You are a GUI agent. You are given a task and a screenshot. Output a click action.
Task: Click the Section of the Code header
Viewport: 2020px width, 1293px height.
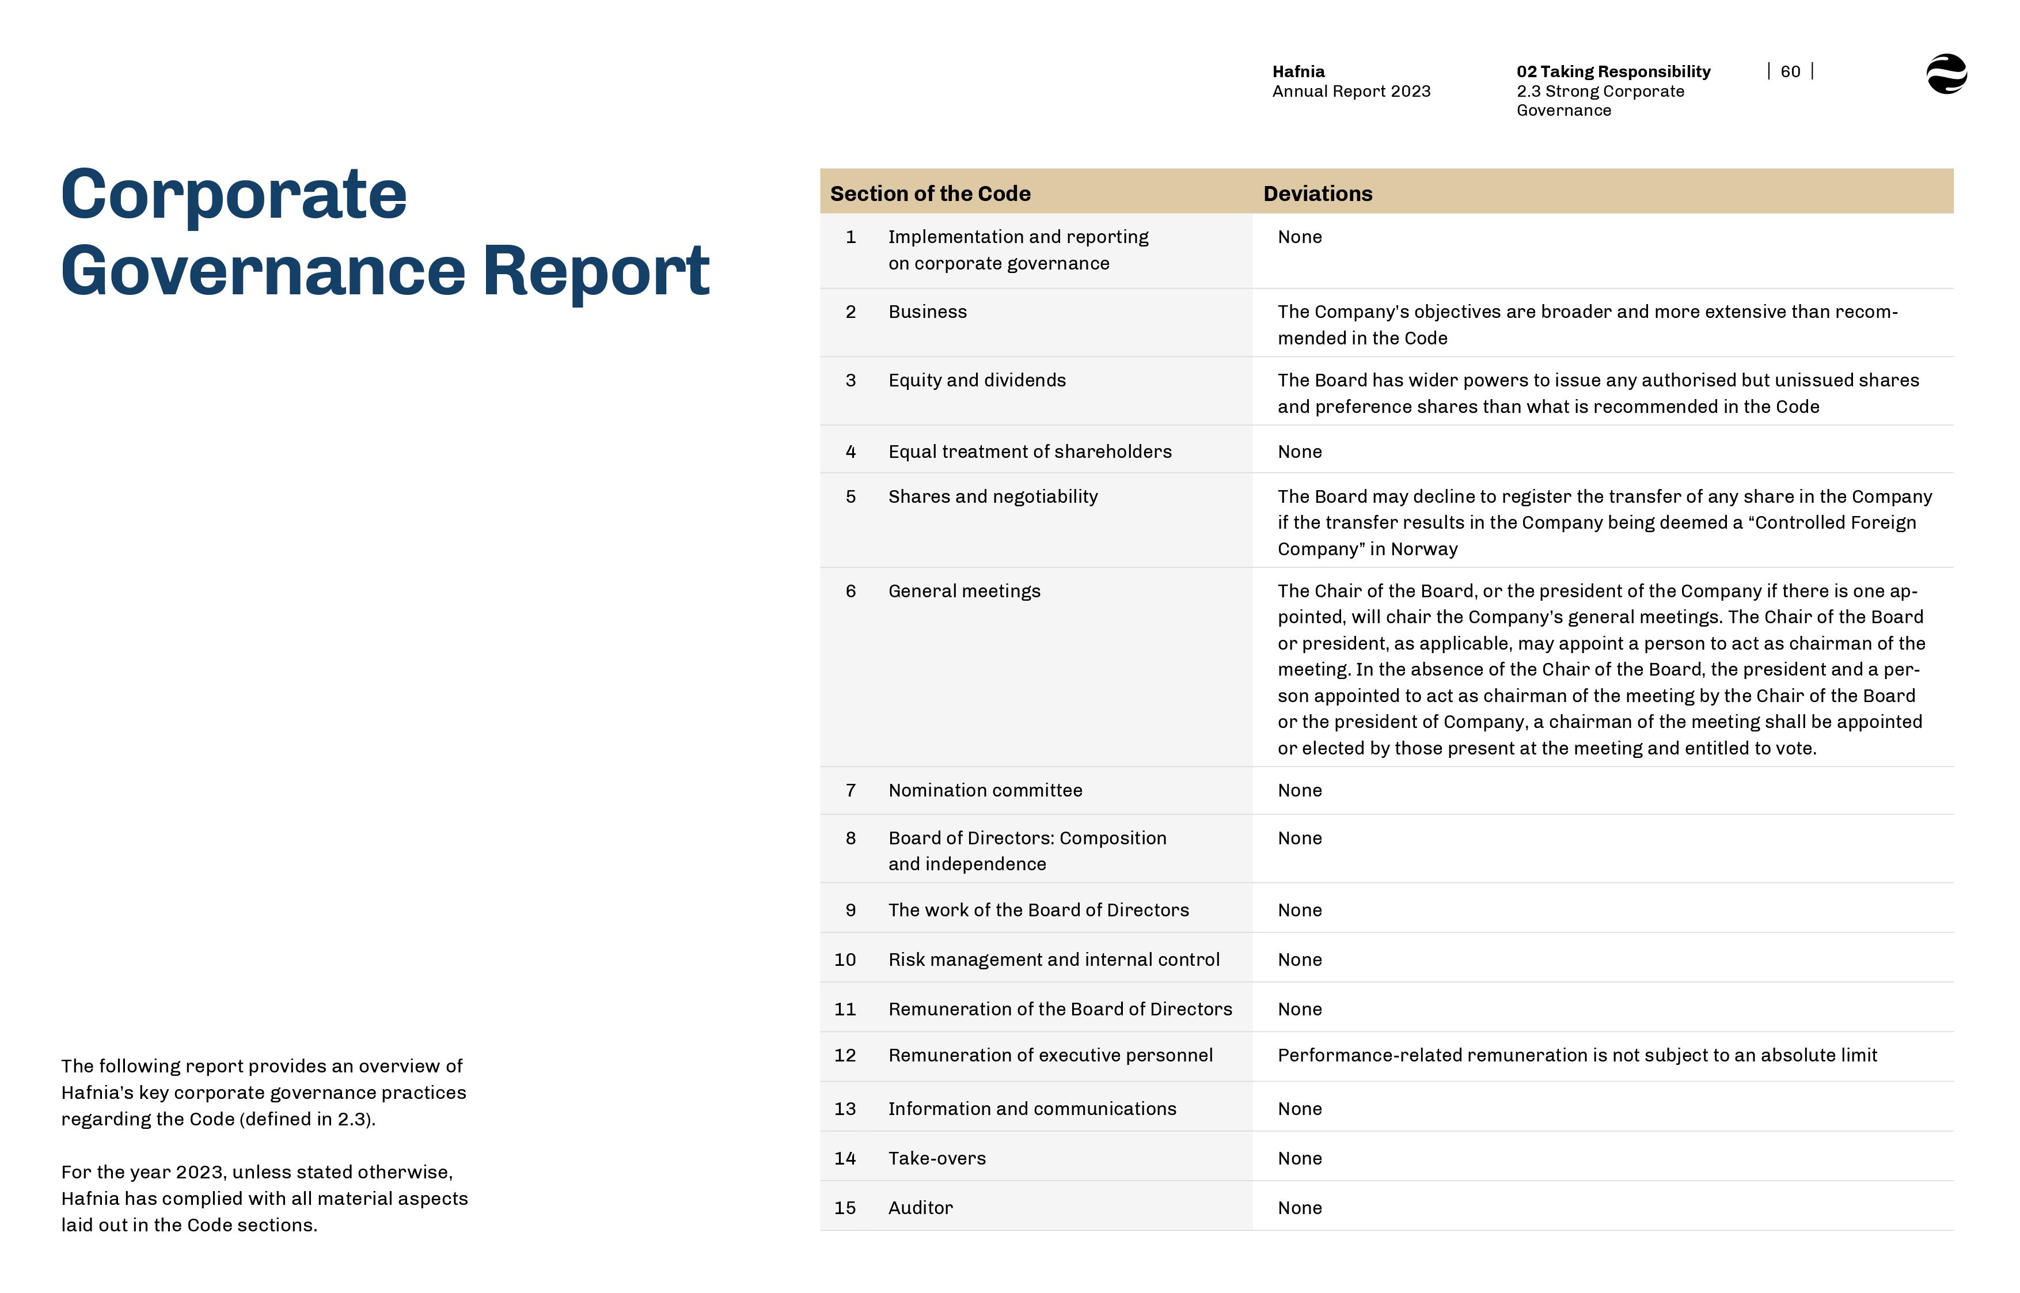[x=930, y=194]
